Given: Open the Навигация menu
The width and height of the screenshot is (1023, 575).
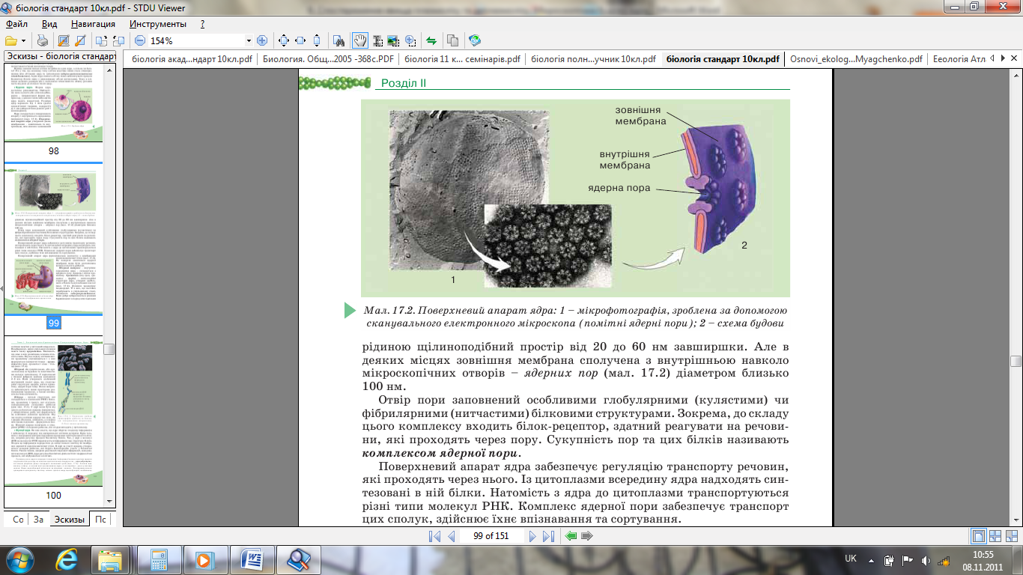Looking at the screenshot, I should 94,24.
